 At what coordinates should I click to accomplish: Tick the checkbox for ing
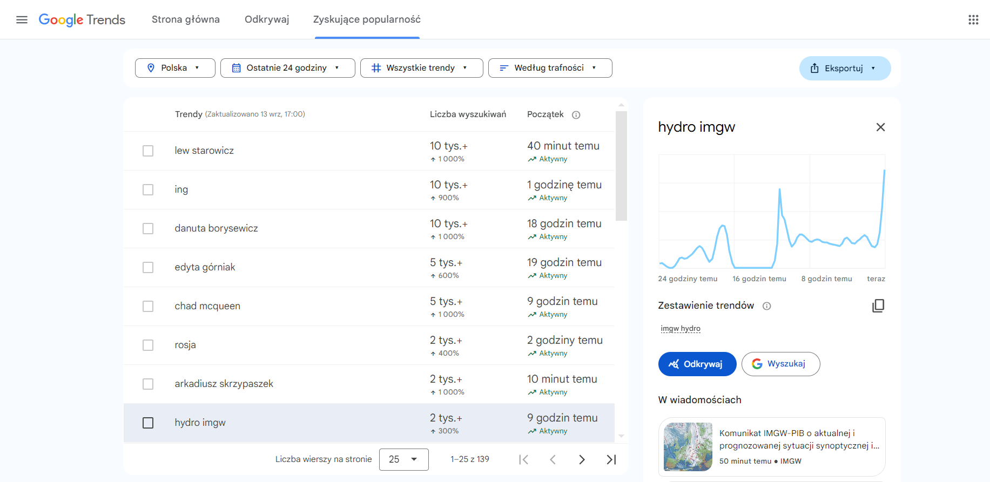tap(148, 189)
